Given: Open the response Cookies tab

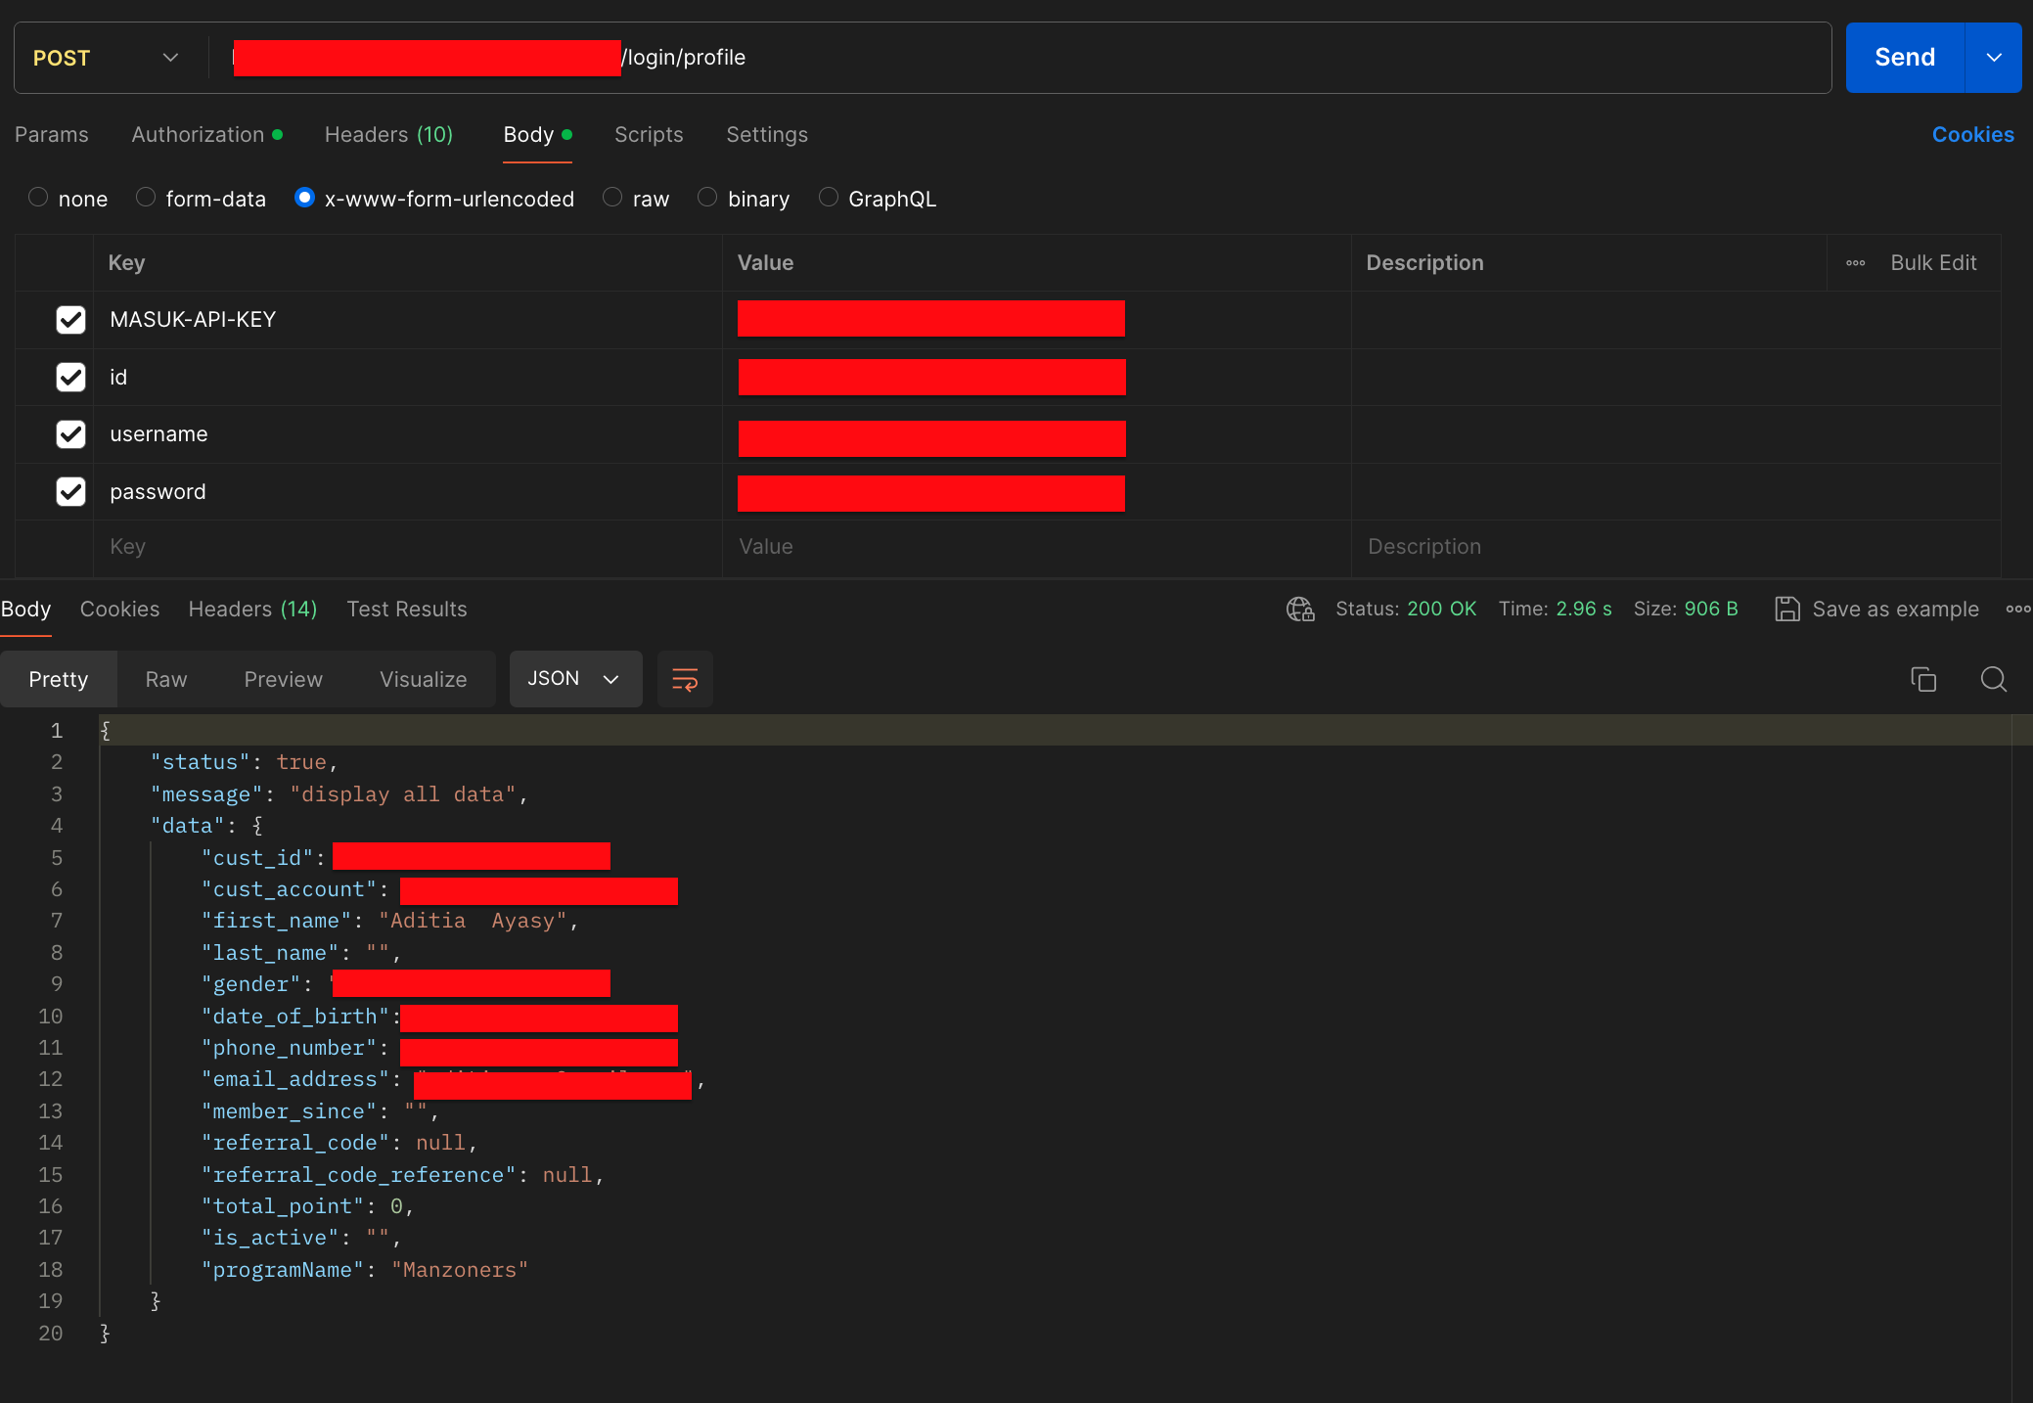Looking at the screenshot, I should click(119, 609).
